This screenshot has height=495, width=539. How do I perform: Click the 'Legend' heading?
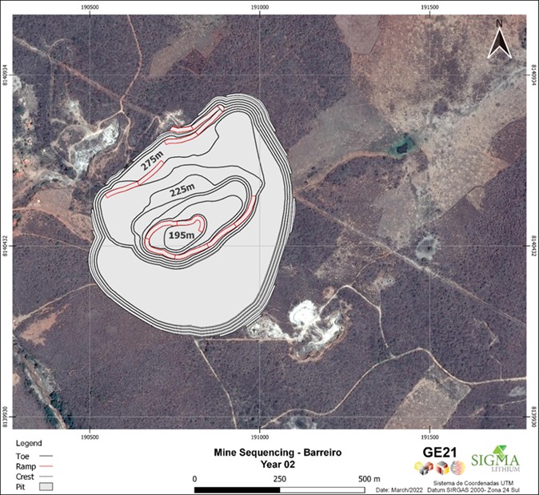(29, 443)
